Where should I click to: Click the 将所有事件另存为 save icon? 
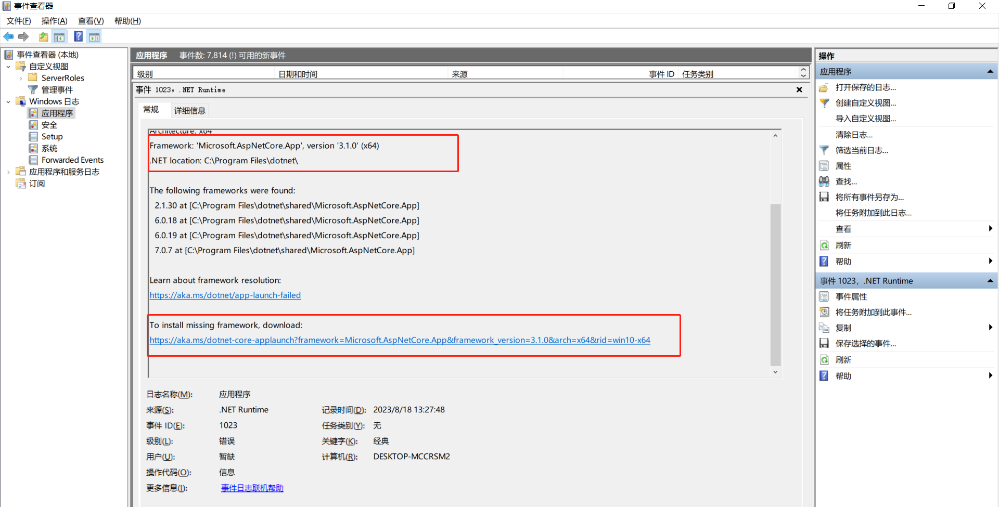tap(824, 197)
